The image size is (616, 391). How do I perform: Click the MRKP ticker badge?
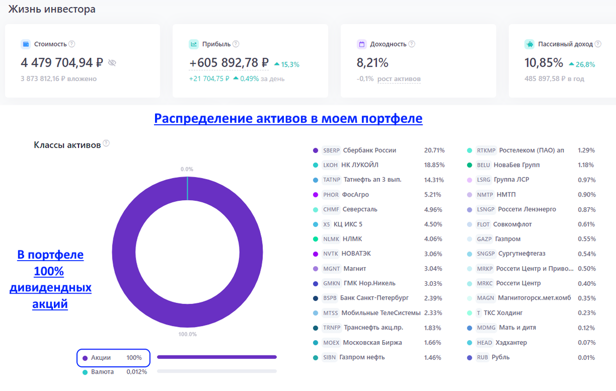(x=485, y=268)
